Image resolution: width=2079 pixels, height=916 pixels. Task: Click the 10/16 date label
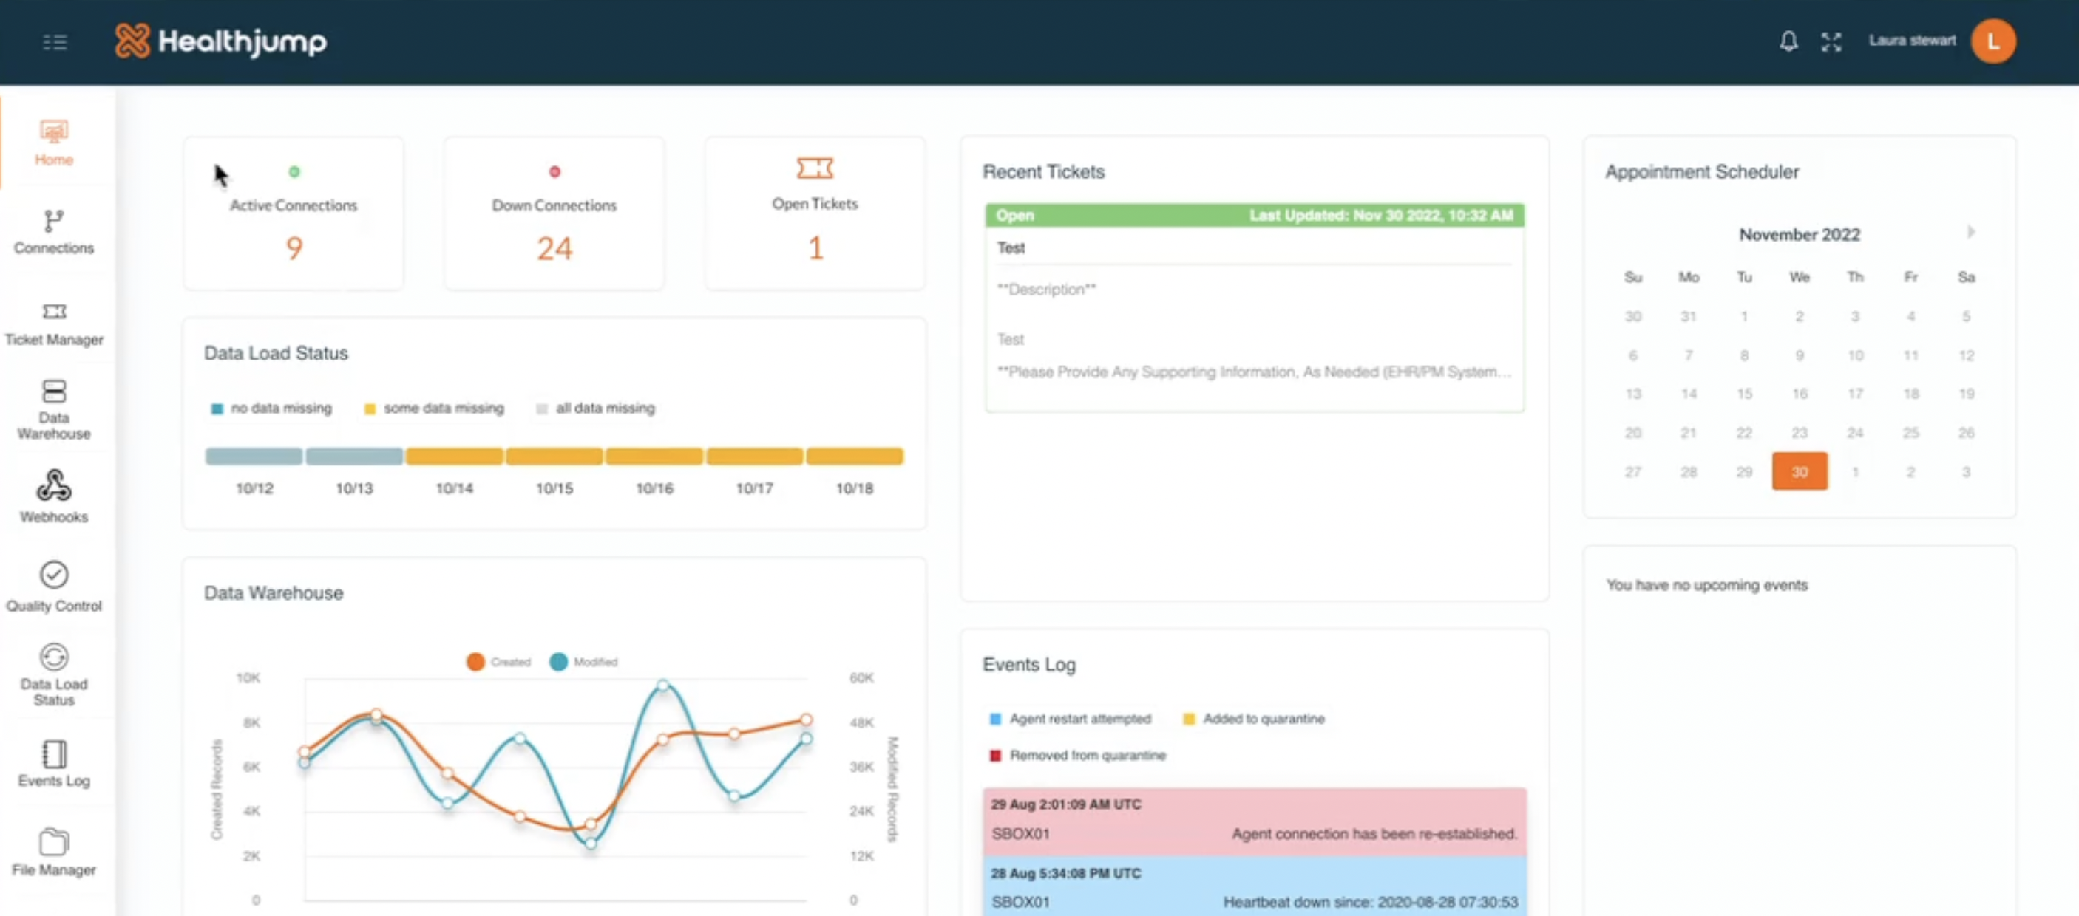(654, 488)
